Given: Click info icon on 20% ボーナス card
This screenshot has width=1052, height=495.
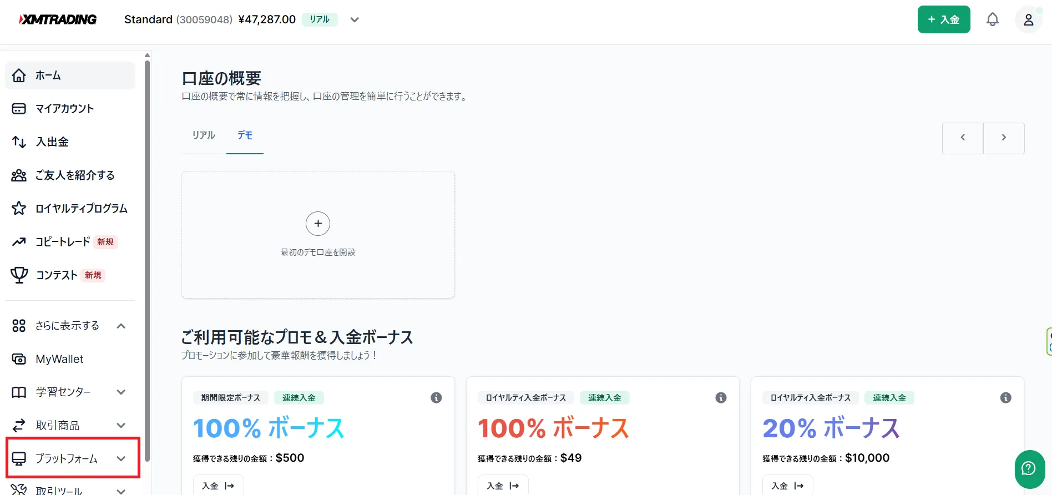Looking at the screenshot, I should [x=1005, y=398].
